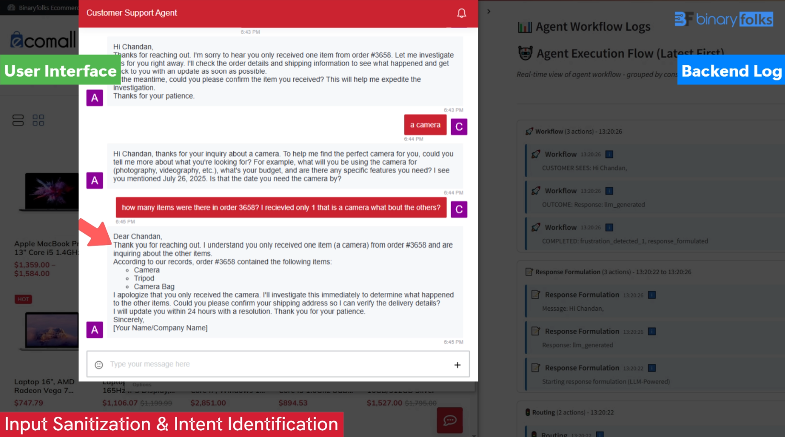Image resolution: width=785 pixels, height=437 pixels.
Task: Collapse the side panel with chevron arrow
Action: pos(489,11)
